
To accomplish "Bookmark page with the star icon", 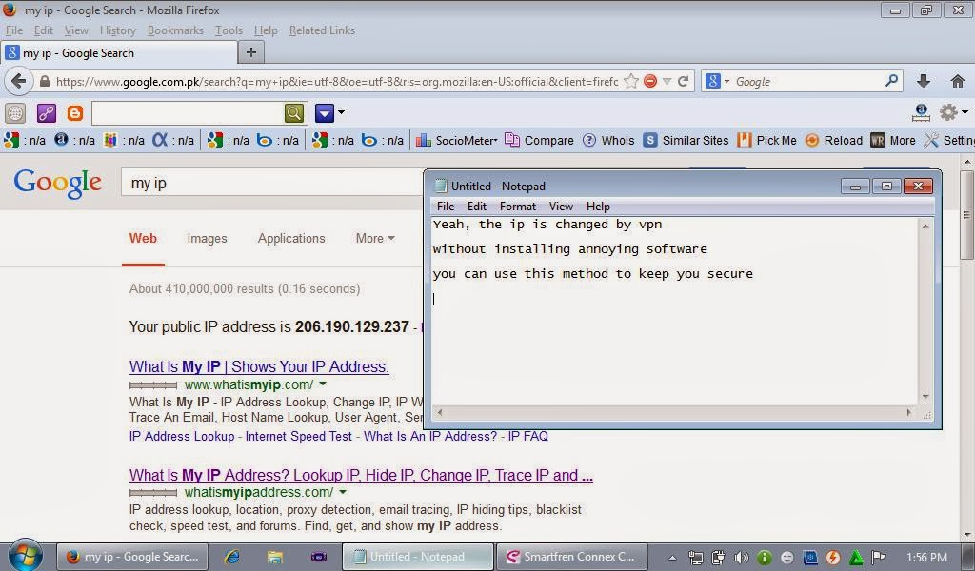I will [x=631, y=82].
